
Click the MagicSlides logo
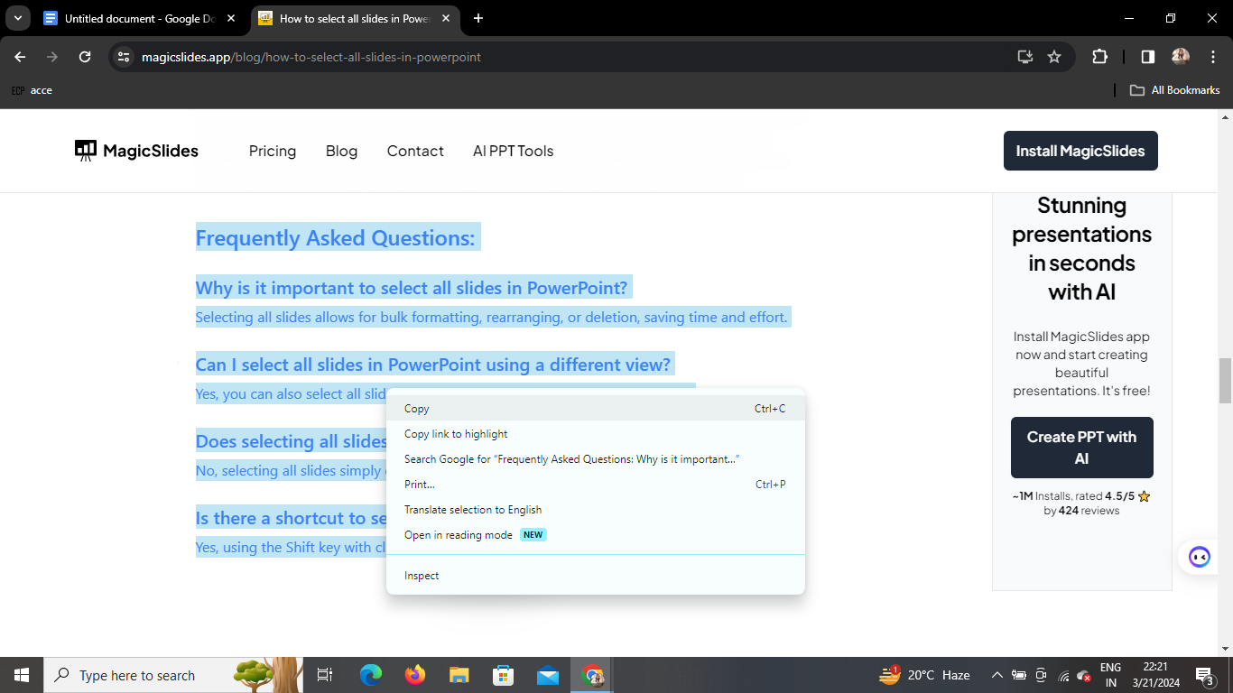coord(136,151)
